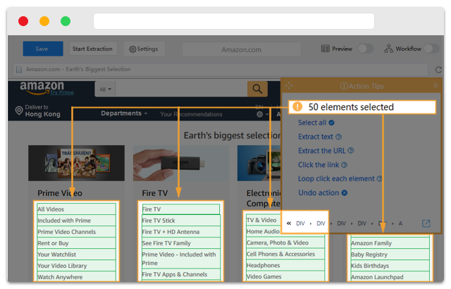Click the globe language icon
Image resolution: width=451 pixels, height=289 pixels.
(260, 114)
